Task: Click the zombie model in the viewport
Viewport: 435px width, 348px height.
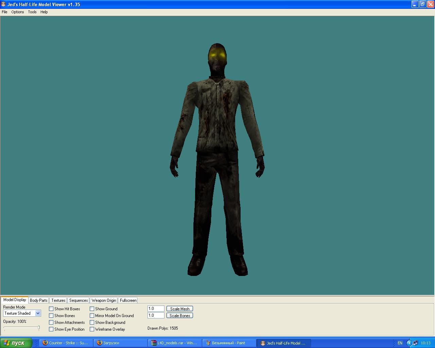Action: [x=217, y=160]
